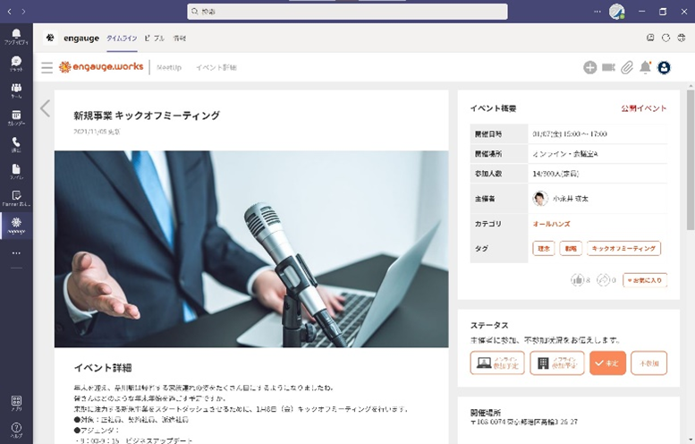This screenshot has height=444, width=695.
Task: Click the engauge app logo icon
Action: pos(50,38)
